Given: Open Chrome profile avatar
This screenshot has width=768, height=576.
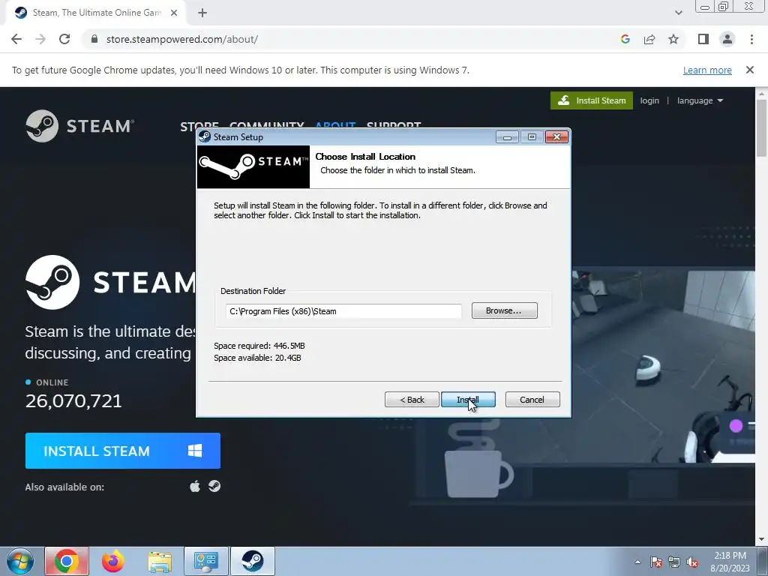Looking at the screenshot, I should (x=727, y=39).
